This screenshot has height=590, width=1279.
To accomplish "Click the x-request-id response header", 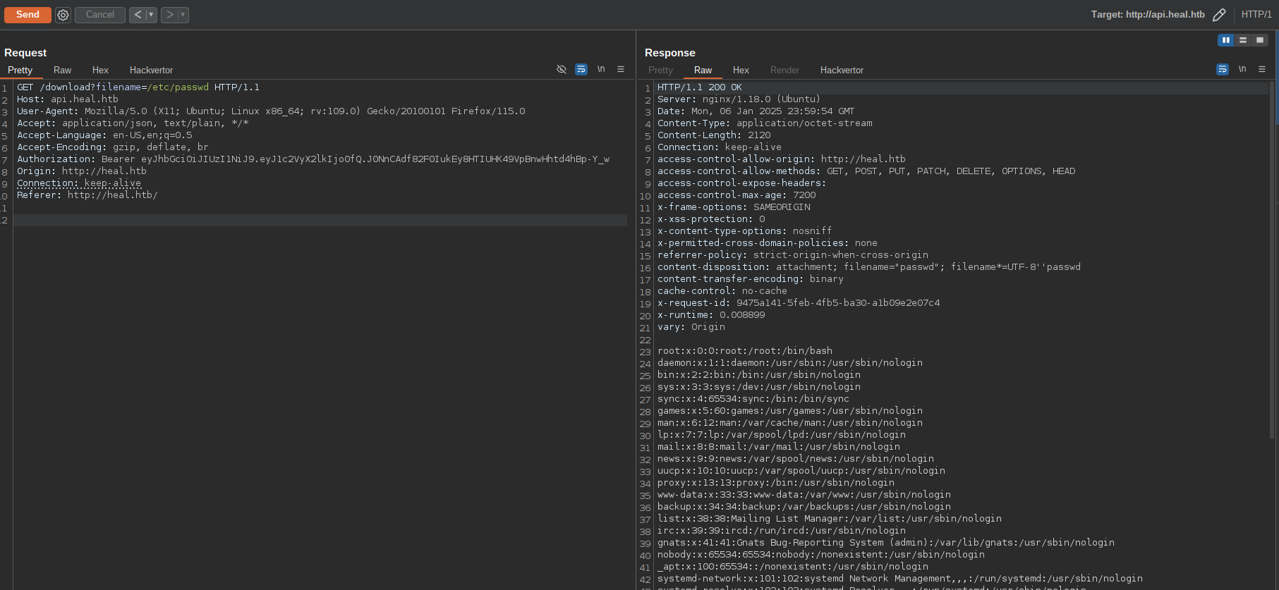I will (799, 303).
